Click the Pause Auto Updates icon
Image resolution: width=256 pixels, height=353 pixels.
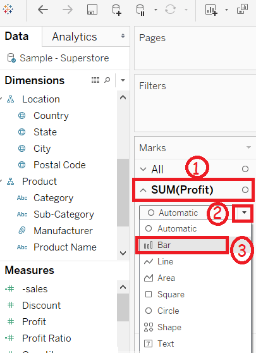pyautogui.click(x=140, y=10)
